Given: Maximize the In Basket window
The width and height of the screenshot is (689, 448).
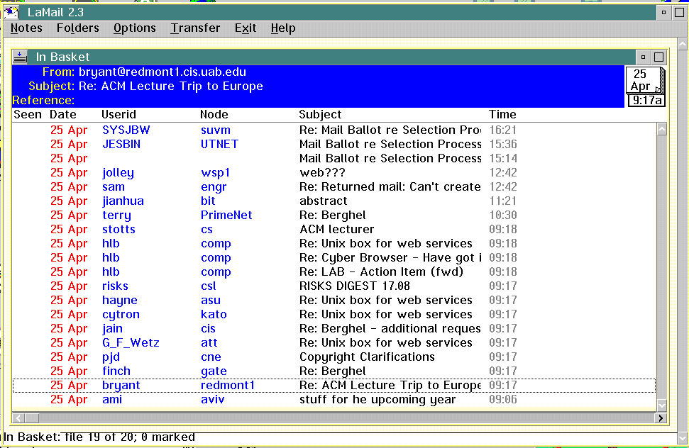Looking at the screenshot, I should tap(659, 57).
